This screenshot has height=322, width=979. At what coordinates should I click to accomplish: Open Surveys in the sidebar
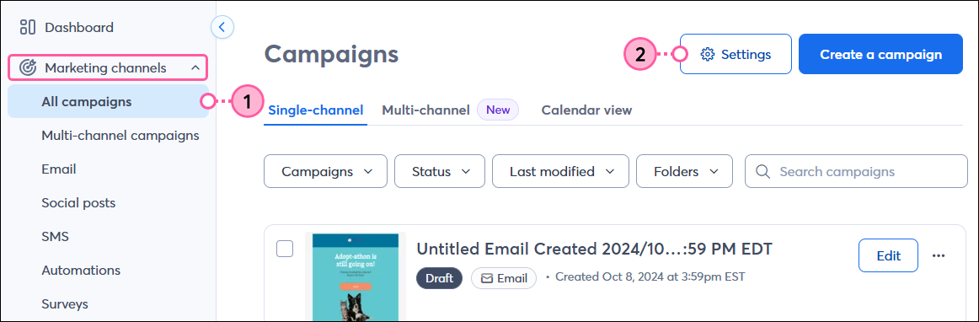pyautogui.click(x=65, y=303)
